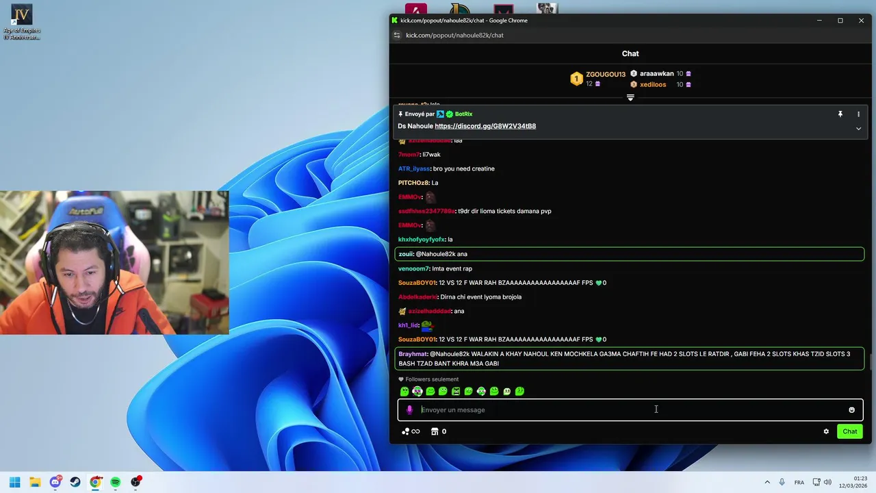This screenshot has width=876, height=493.
Task: Click username PITCHOz8 in chat
Action: tap(413, 183)
